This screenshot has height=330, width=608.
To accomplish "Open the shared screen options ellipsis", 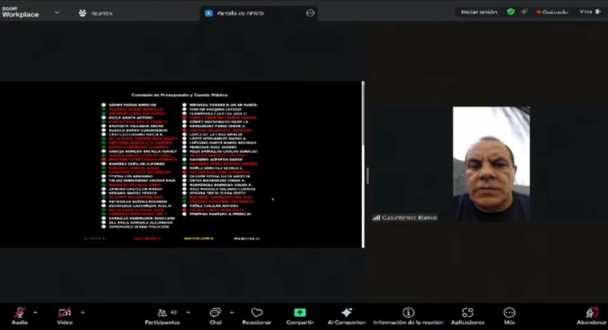I will (x=310, y=13).
